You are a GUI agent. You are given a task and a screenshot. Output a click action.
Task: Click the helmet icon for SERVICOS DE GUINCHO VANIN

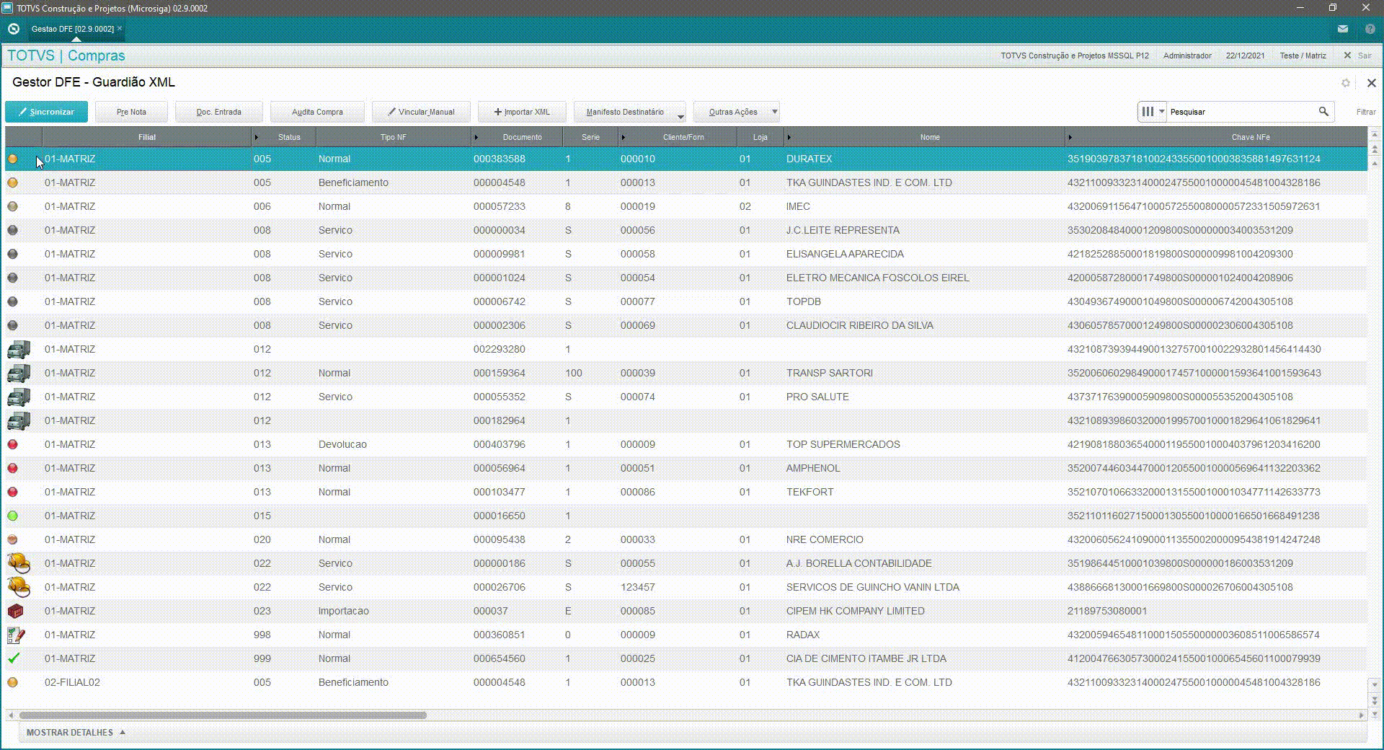click(19, 587)
